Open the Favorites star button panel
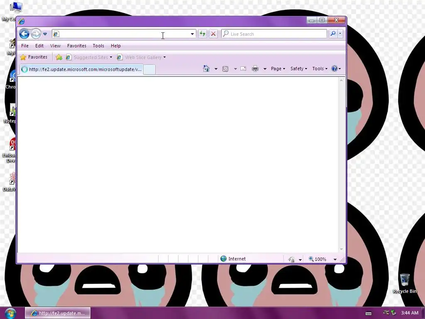Image resolution: width=425 pixels, height=319 pixels. 34,57
